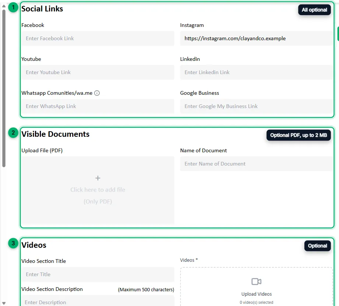This screenshot has height=306, width=339.
Task: Click the '(Only PDF)' text in upload box
Action: pos(98,202)
